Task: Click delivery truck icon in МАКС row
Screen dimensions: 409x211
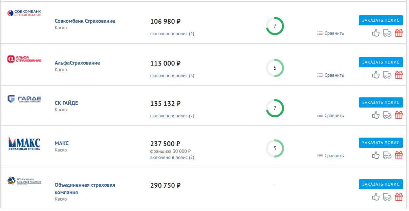Action: click(387, 156)
